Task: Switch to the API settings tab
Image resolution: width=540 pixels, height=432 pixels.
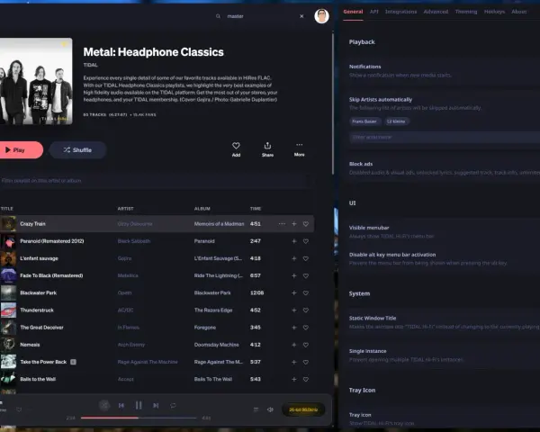Action: (374, 12)
